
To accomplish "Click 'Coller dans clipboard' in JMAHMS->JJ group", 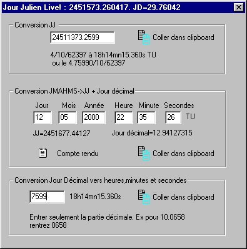I will [183, 154].
